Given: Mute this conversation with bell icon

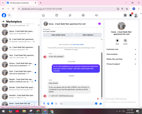Looking at the screenshot, I should (117, 40).
